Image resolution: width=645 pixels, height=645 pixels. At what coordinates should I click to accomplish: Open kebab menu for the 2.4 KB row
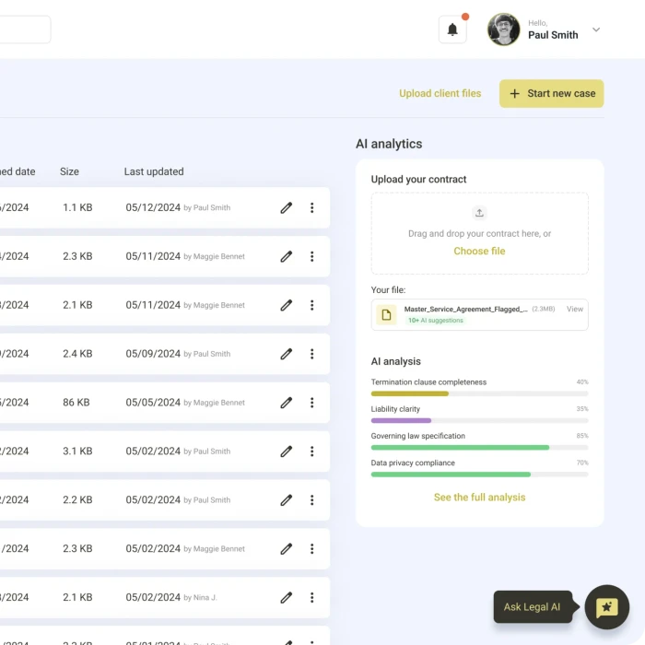point(311,354)
